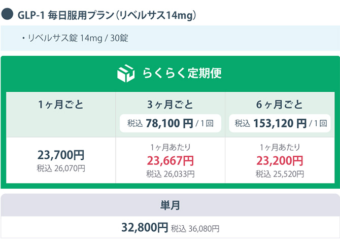Select the 3ヶ月ごと plan column
The width and height of the screenshot is (340, 245).
click(x=170, y=105)
